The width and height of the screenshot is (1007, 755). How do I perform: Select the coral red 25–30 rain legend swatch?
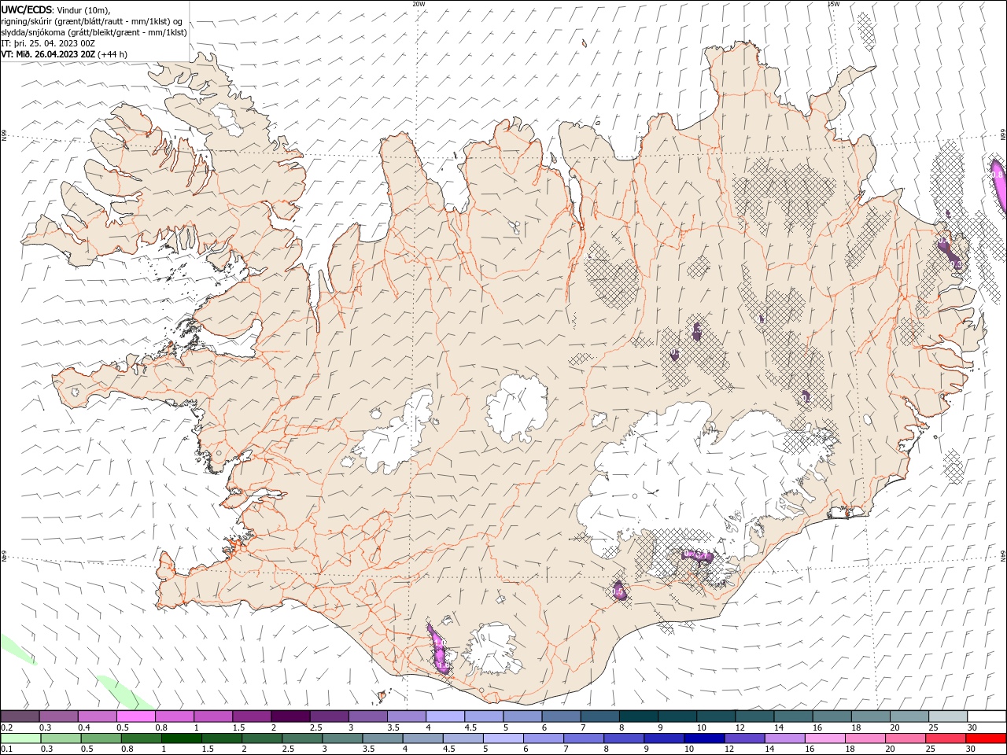(946, 738)
